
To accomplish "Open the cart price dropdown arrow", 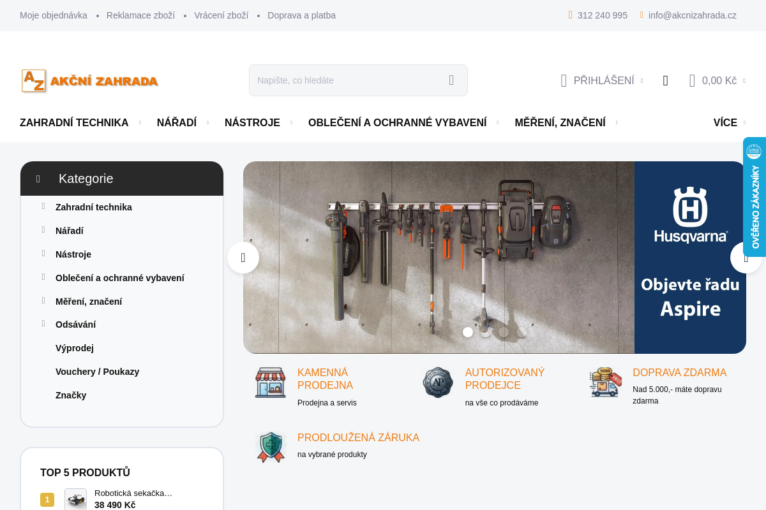I will click(x=744, y=81).
